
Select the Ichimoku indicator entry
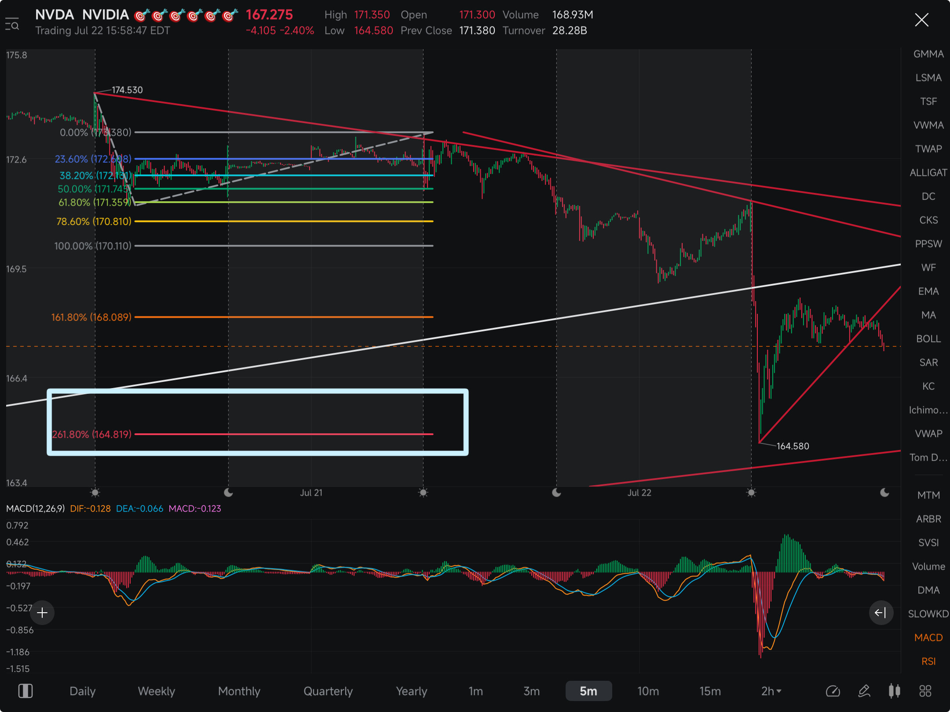coord(928,410)
